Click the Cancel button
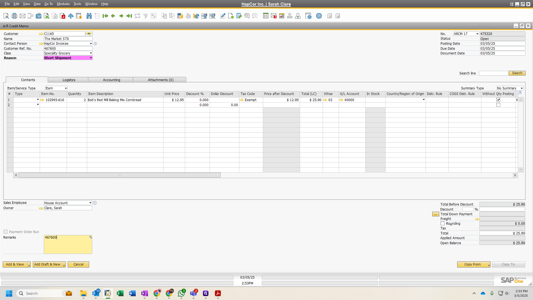Viewport: 533px width, 300px height. pos(78,264)
